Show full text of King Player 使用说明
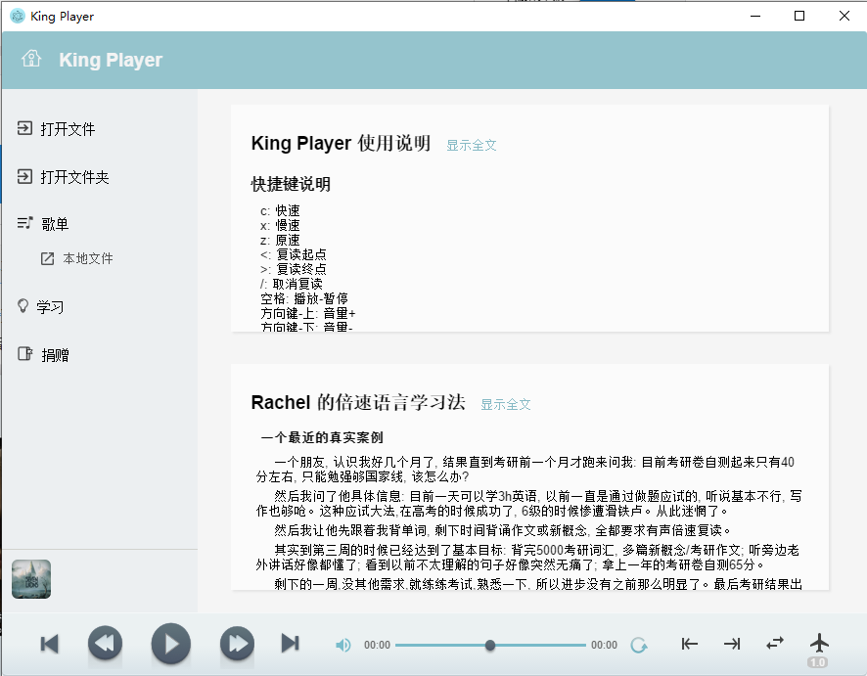 tap(472, 146)
